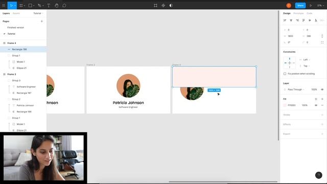Select the Tutorial page
The height and width of the screenshot is (184, 327).
[x=11, y=34]
